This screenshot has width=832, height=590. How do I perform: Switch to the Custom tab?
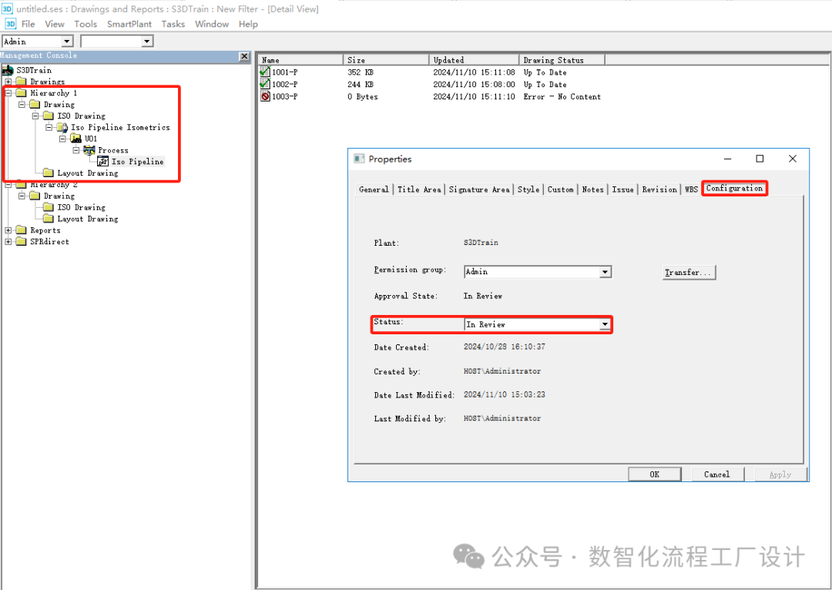[561, 189]
